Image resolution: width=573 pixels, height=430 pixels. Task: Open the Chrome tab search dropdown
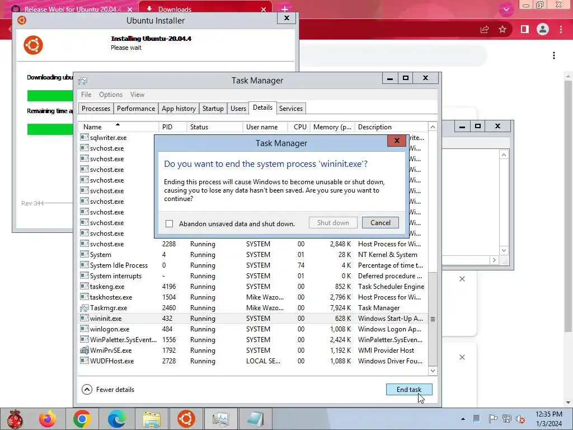(506, 10)
